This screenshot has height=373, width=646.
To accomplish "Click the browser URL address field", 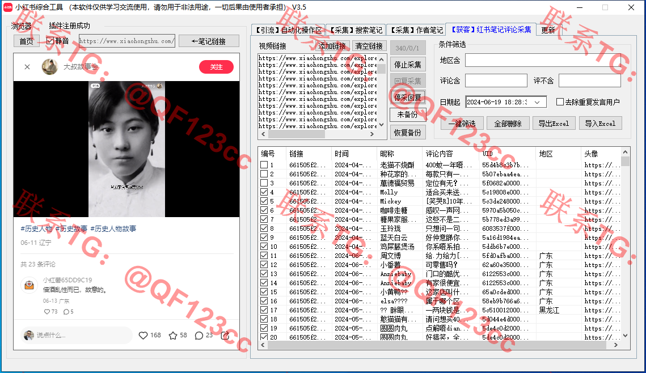I will pos(127,41).
